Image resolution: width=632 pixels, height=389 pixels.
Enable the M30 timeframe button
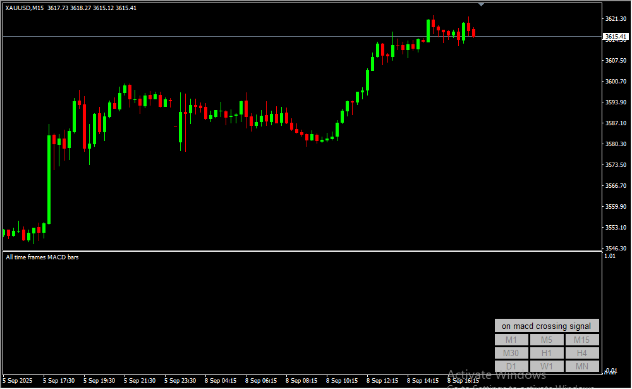[511, 353]
